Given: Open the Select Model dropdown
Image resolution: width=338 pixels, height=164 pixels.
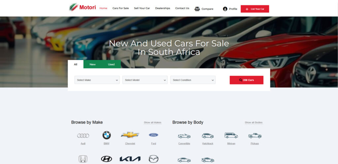Looking at the screenshot, I should (145, 80).
